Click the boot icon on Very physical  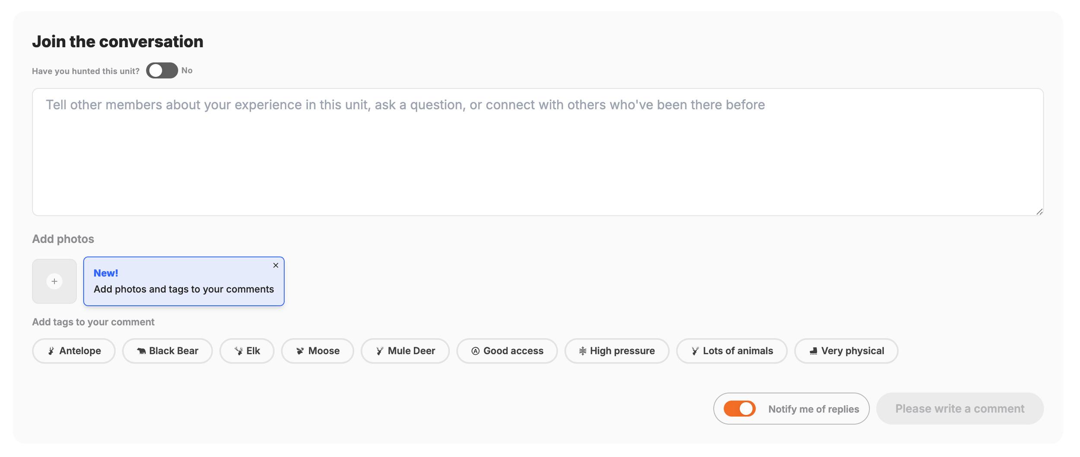[x=813, y=351]
